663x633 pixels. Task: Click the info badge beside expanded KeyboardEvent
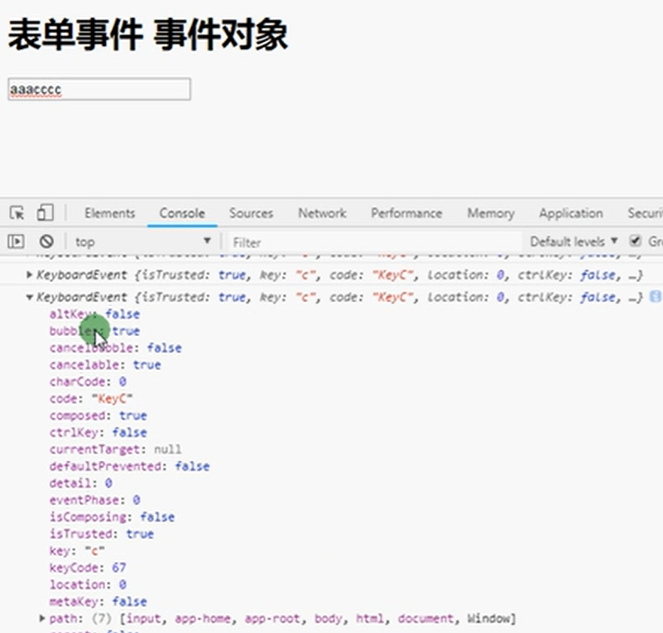655,296
